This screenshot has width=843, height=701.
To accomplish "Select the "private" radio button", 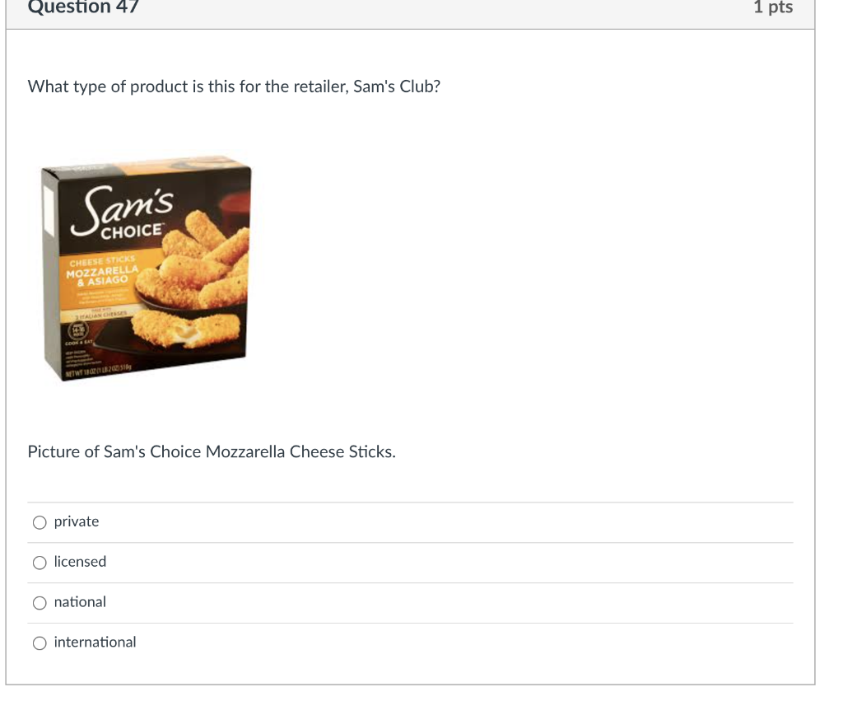I will click(x=40, y=522).
